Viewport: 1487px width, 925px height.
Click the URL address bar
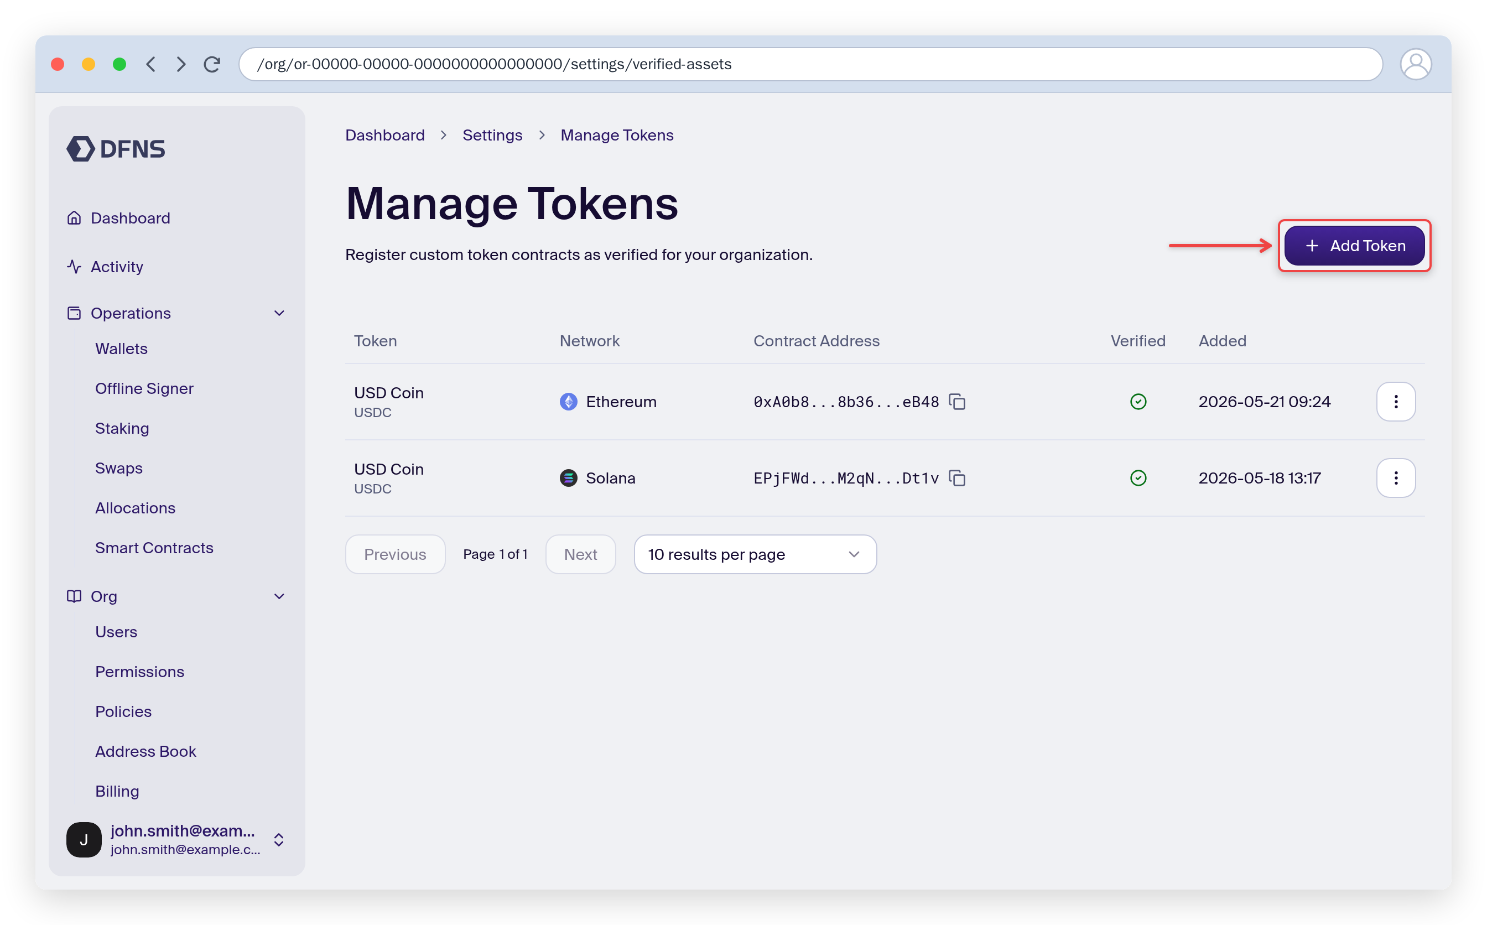[810, 64]
